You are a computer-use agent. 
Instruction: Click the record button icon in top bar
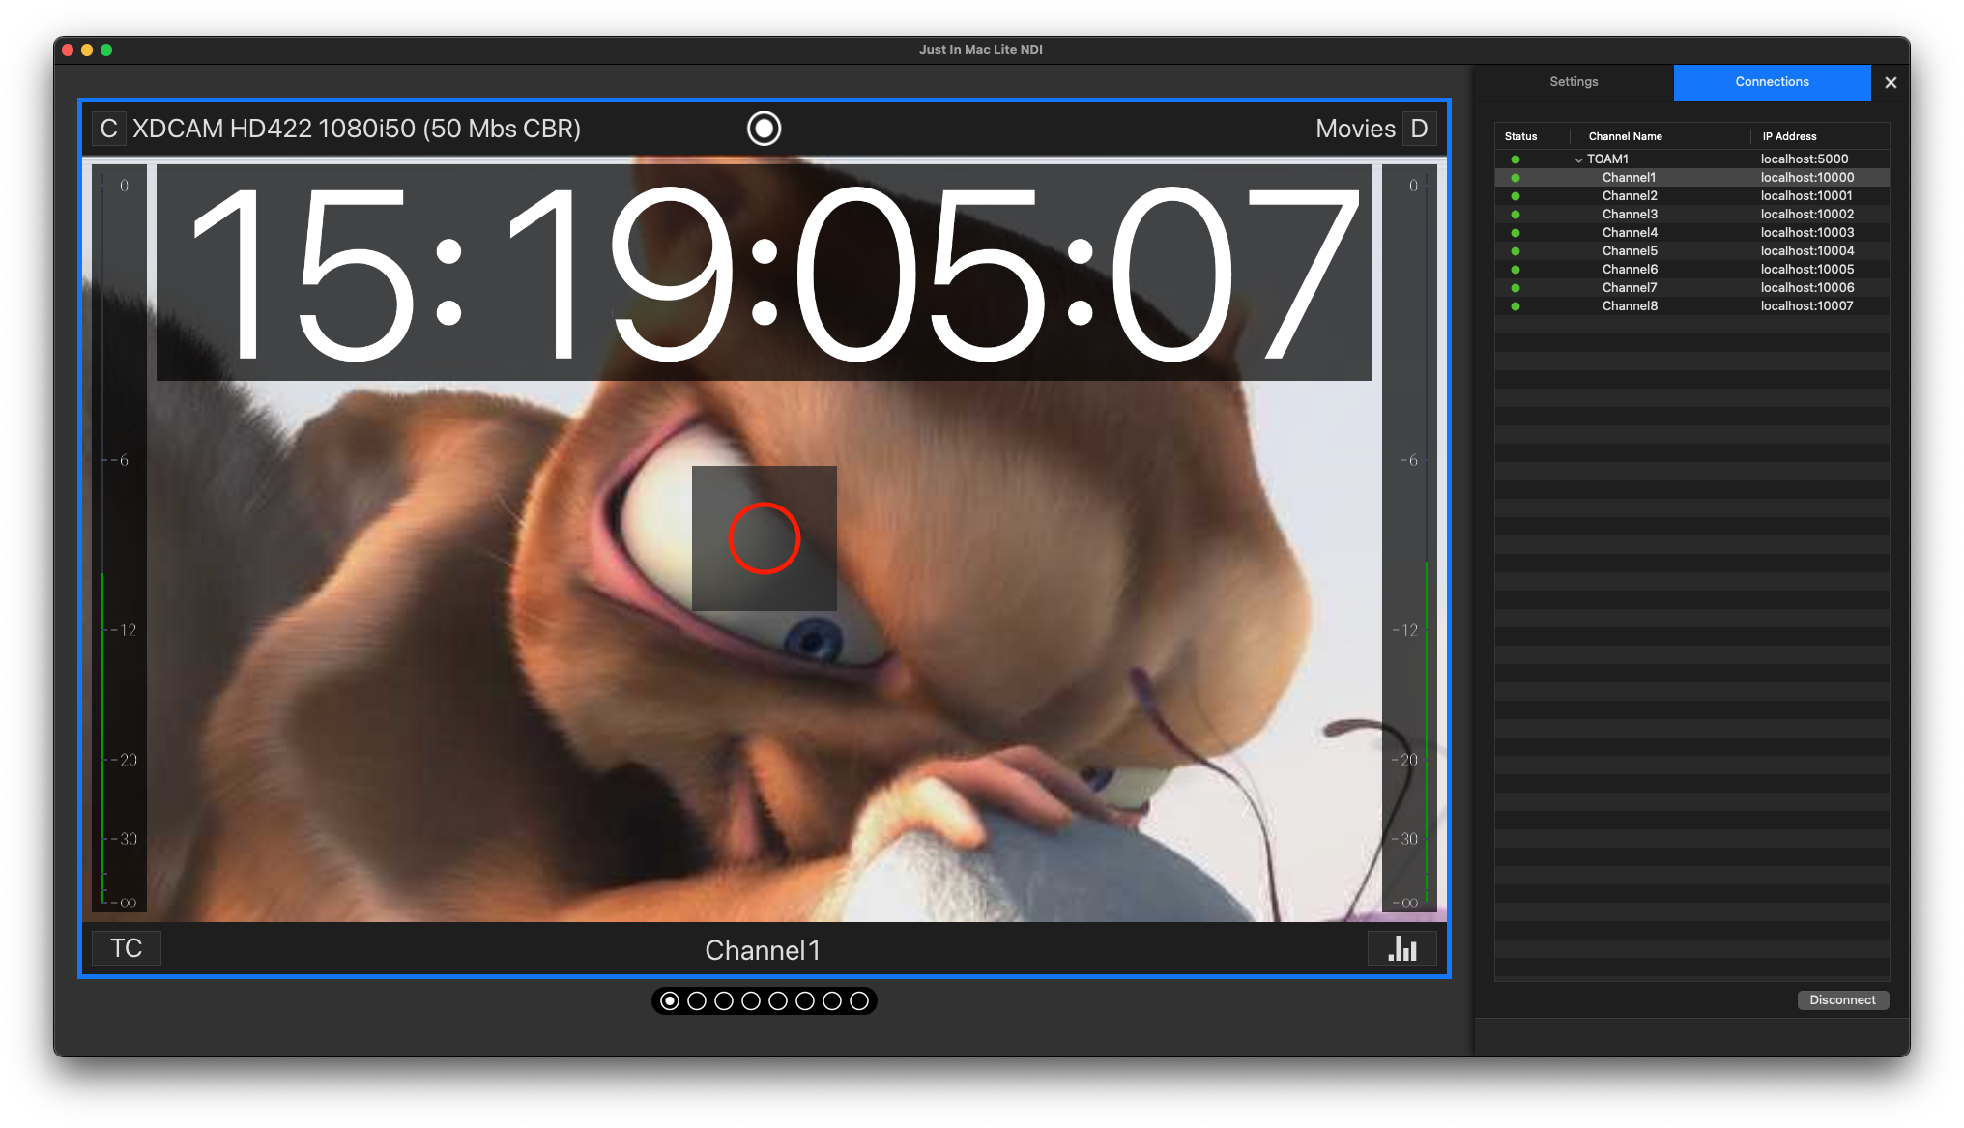764,129
